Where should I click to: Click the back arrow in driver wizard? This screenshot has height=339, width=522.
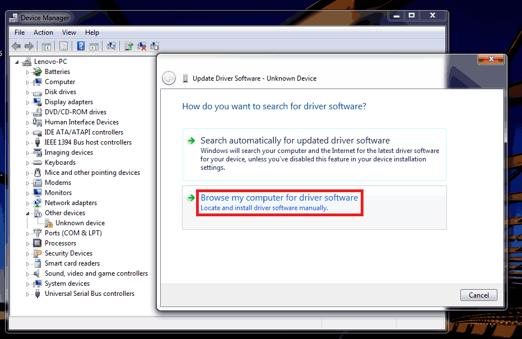click(169, 78)
